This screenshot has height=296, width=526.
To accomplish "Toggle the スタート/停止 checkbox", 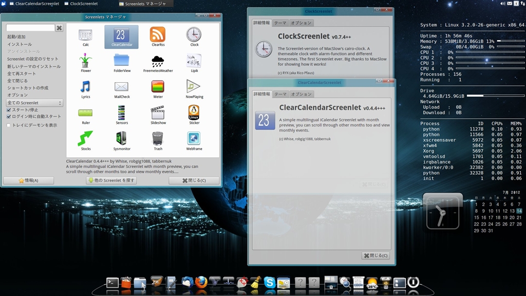I will click(9, 110).
